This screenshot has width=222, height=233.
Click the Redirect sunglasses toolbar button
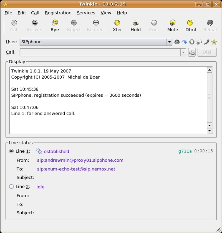(96, 26)
